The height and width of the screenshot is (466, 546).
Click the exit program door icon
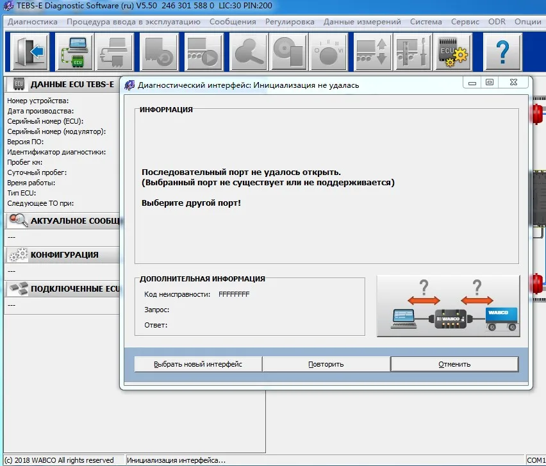click(31, 51)
